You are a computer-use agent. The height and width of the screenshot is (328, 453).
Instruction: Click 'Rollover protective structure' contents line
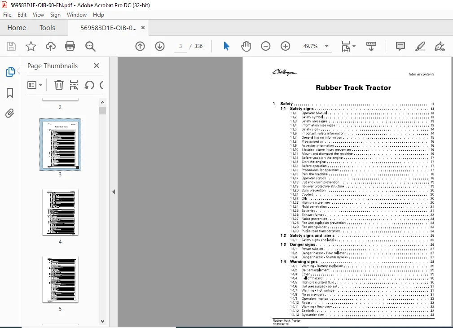[323, 186]
